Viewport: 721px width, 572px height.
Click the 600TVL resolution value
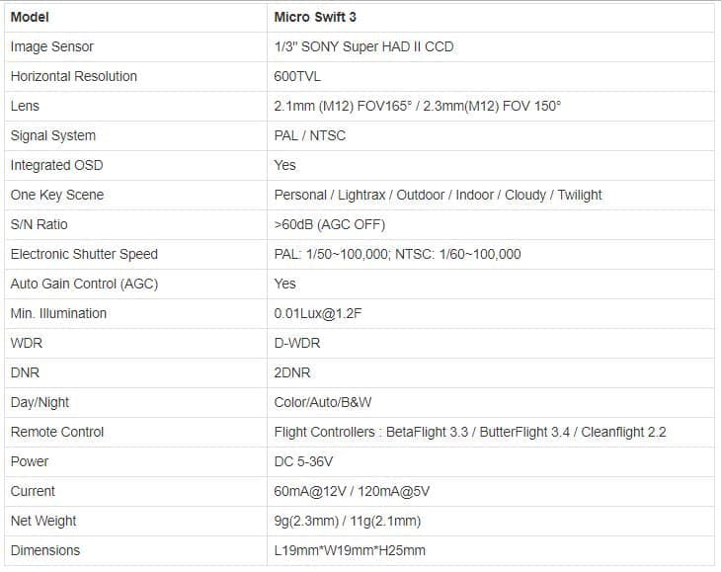[297, 76]
